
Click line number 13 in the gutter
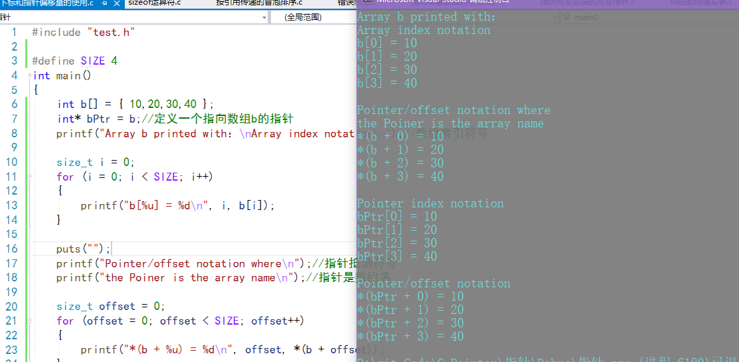tap(11, 205)
